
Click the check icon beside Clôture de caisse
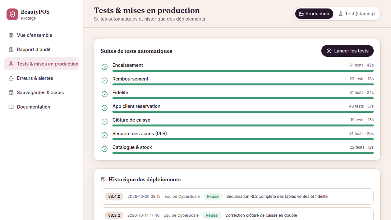click(x=105, y=122)
